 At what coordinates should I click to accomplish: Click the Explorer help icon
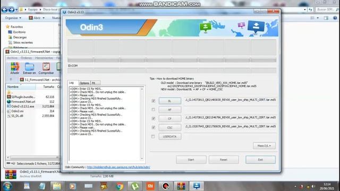click(335, 18)
